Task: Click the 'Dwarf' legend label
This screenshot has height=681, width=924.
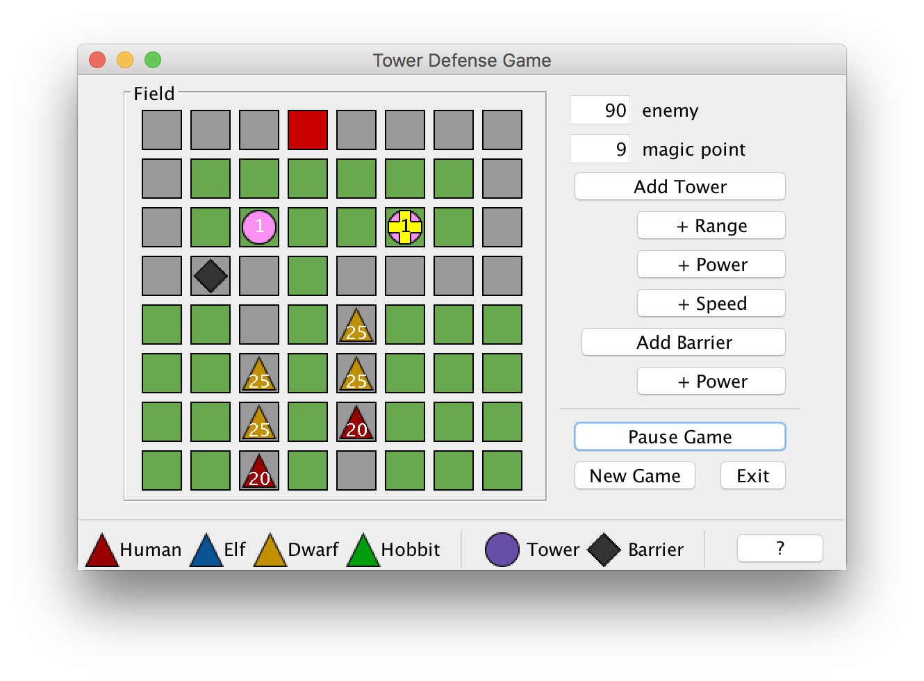Action: [313, 550]
